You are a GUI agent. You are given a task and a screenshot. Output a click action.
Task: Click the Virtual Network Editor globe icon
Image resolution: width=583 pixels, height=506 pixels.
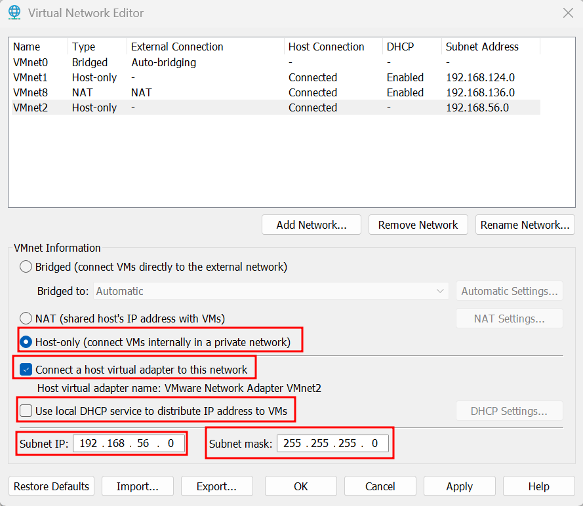[x=14, y=12]
